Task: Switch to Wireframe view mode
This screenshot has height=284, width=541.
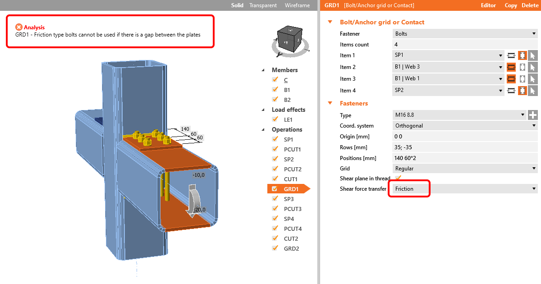Action: pos(297,5)
